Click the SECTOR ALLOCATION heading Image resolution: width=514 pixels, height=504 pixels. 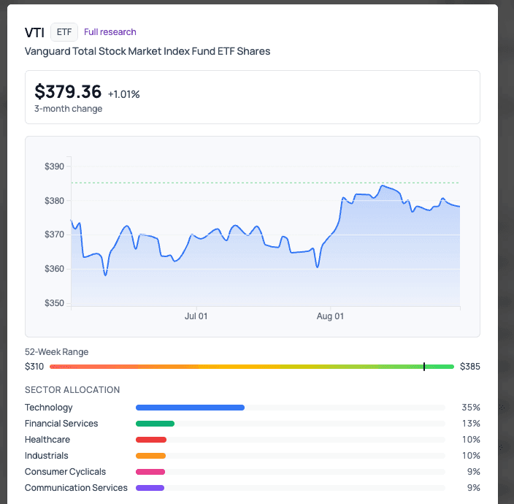point(72,389)
